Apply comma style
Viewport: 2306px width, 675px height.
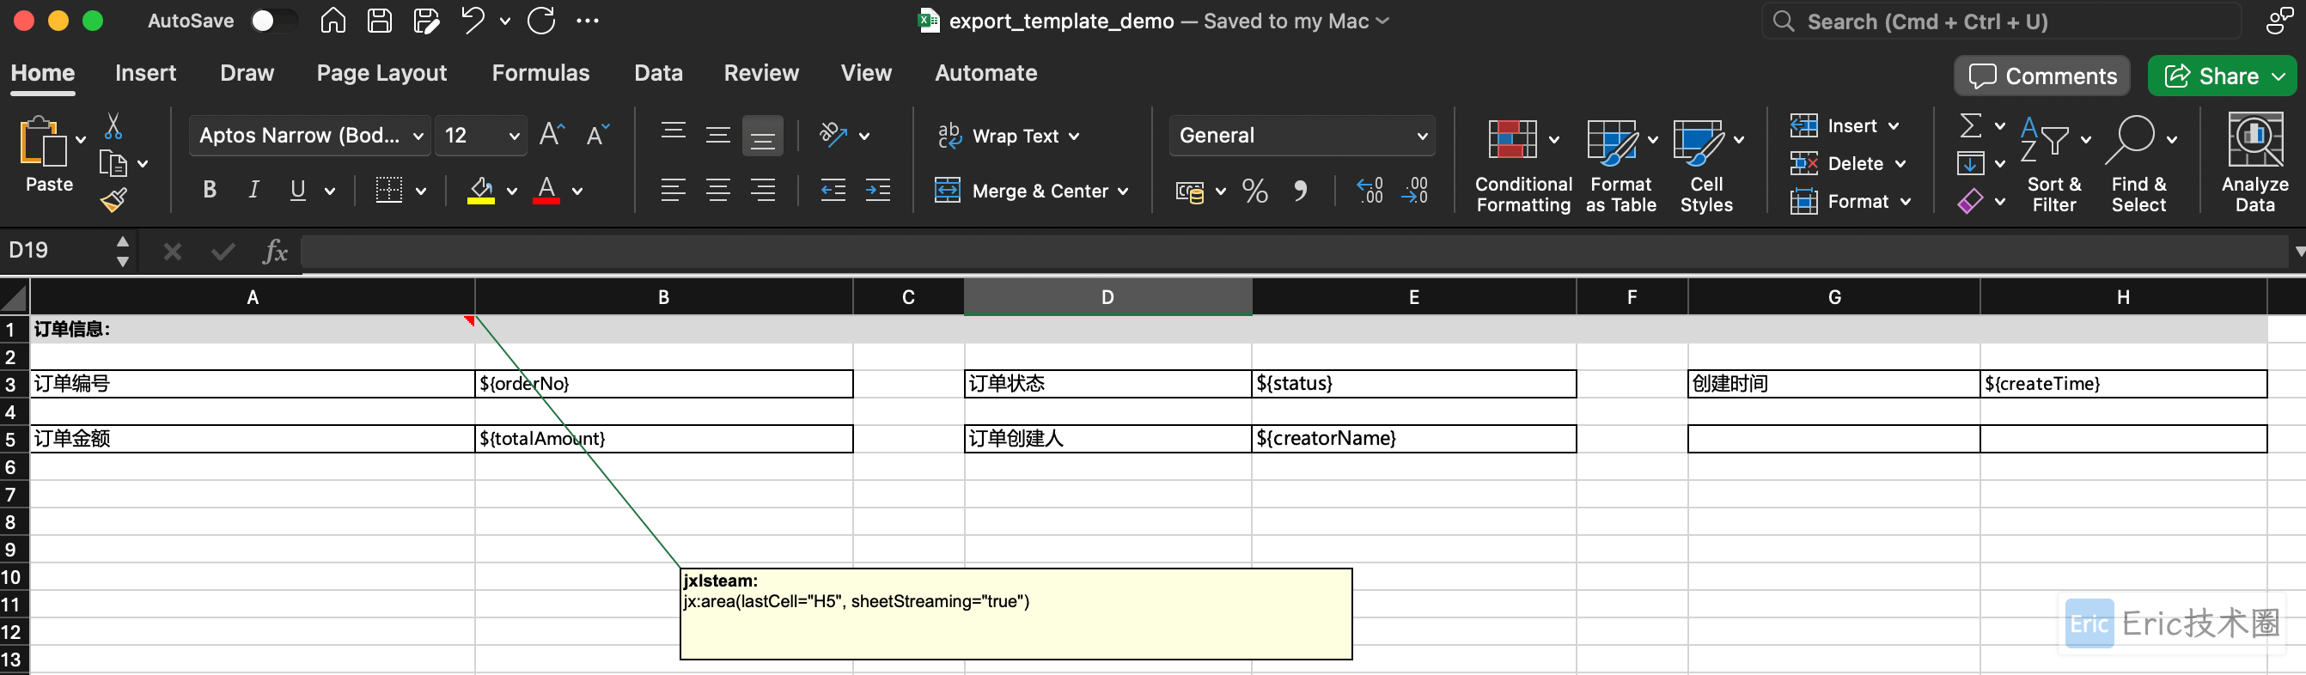coord(1300,191)
